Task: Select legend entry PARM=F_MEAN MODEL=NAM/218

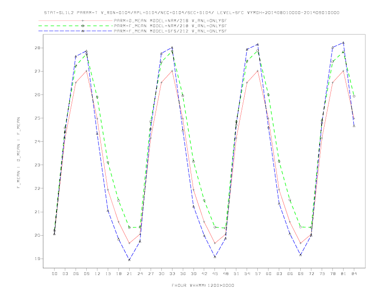Action: [170, 26]
